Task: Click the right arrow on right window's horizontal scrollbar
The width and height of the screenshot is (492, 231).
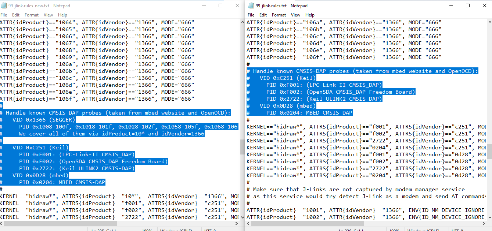Action: coord(483,223)
